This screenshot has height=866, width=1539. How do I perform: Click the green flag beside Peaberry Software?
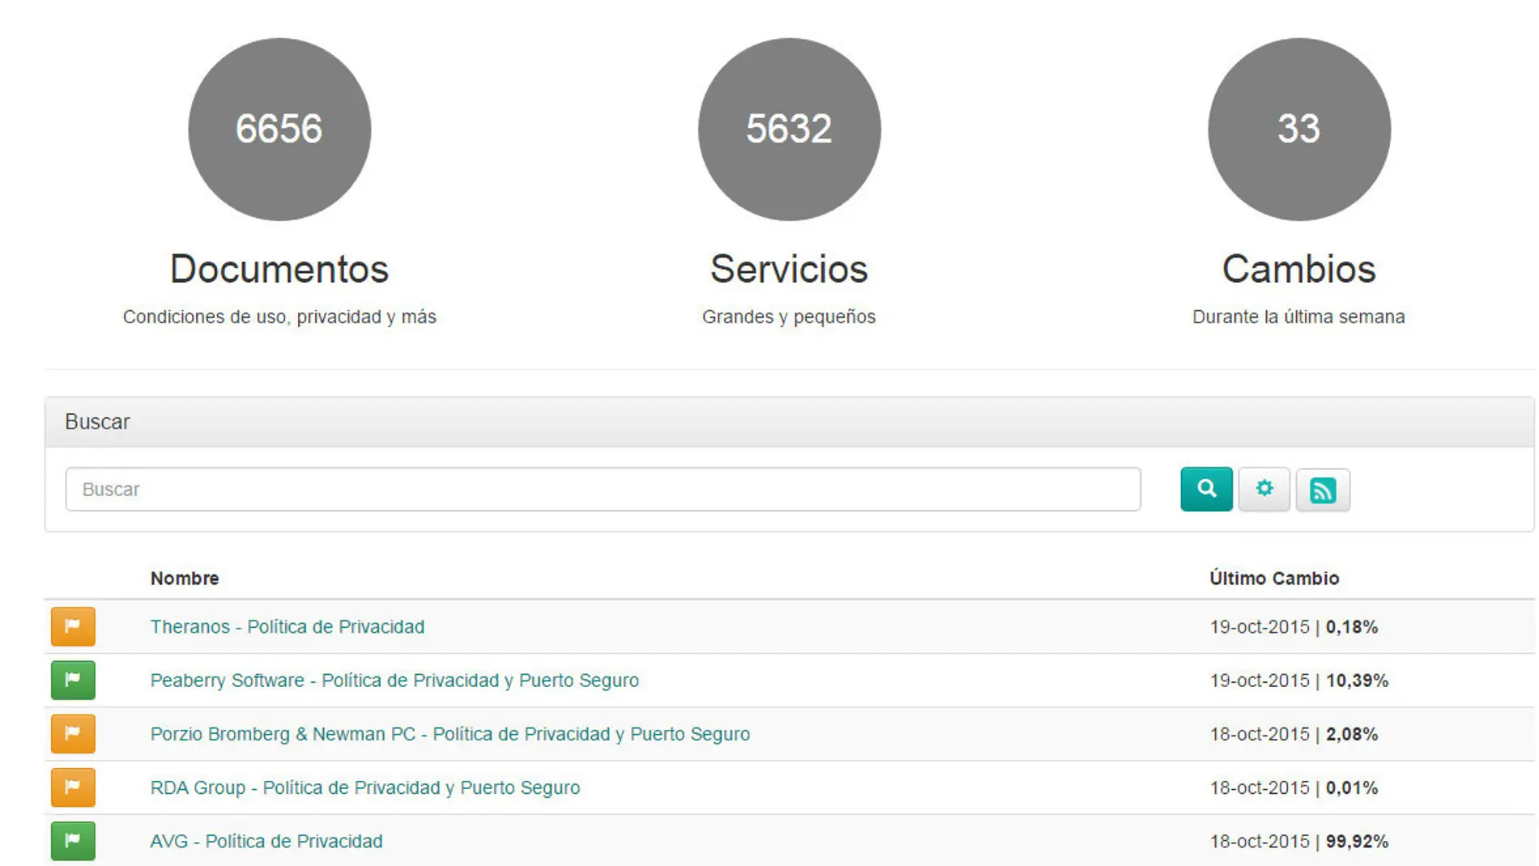coord(73,680)
